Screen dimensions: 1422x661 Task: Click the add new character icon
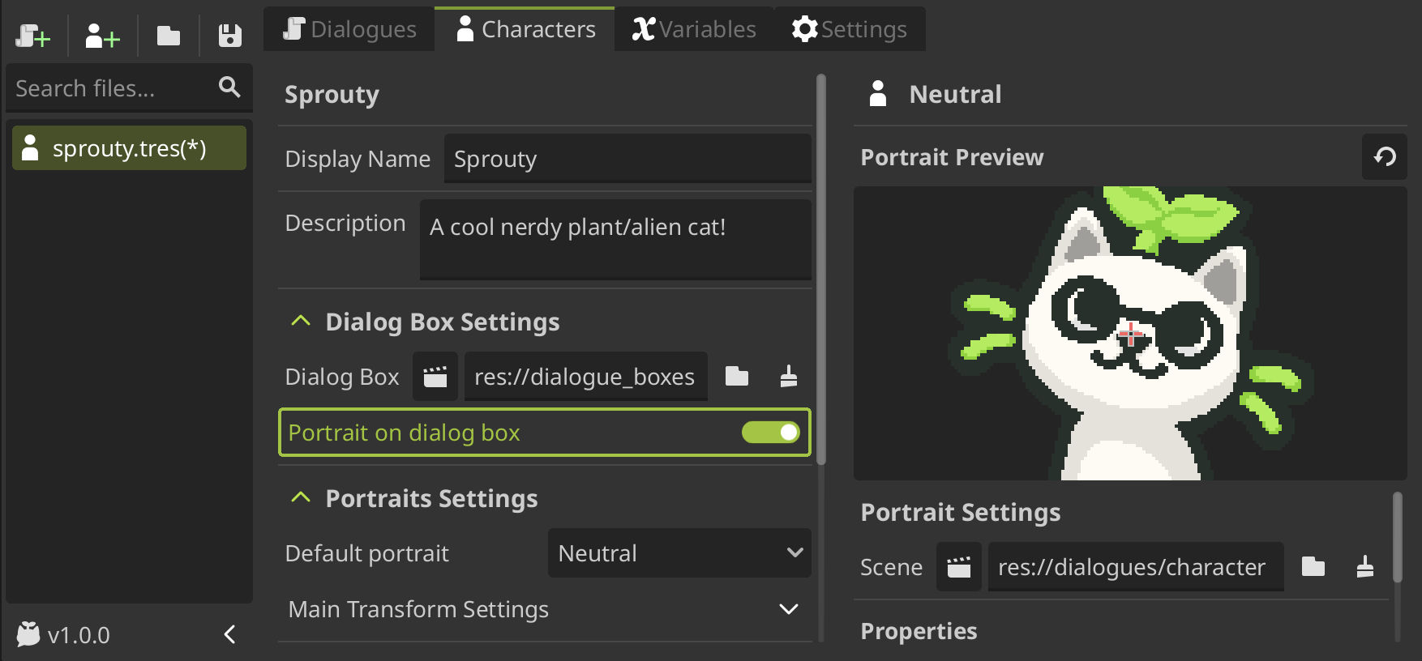point(102,36)
